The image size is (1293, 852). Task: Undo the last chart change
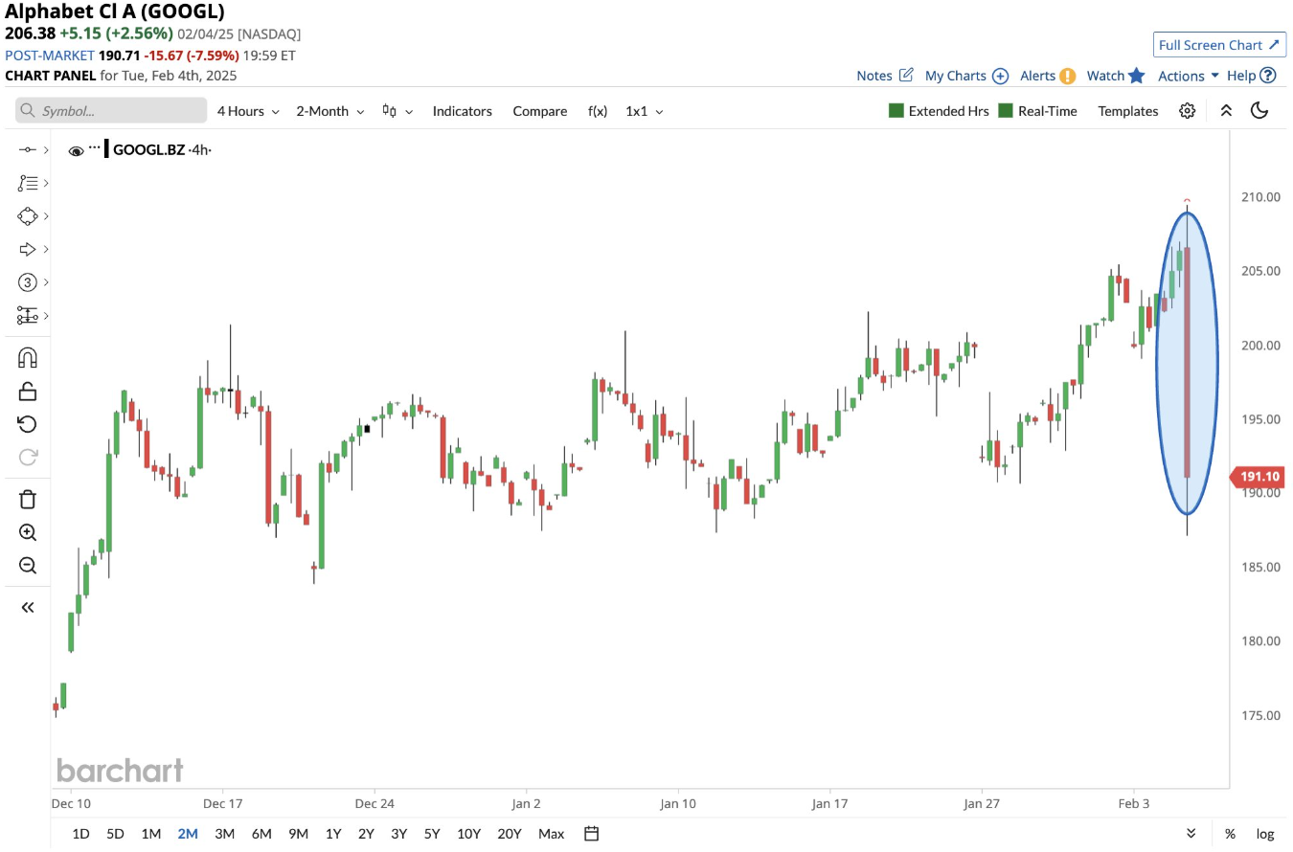coord(28,424)
